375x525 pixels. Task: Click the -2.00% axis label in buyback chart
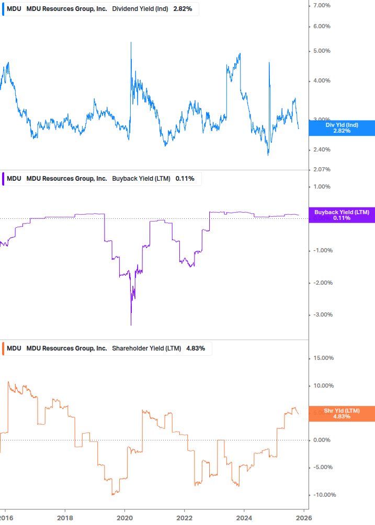pyautogui.click(x=323, y=283)
